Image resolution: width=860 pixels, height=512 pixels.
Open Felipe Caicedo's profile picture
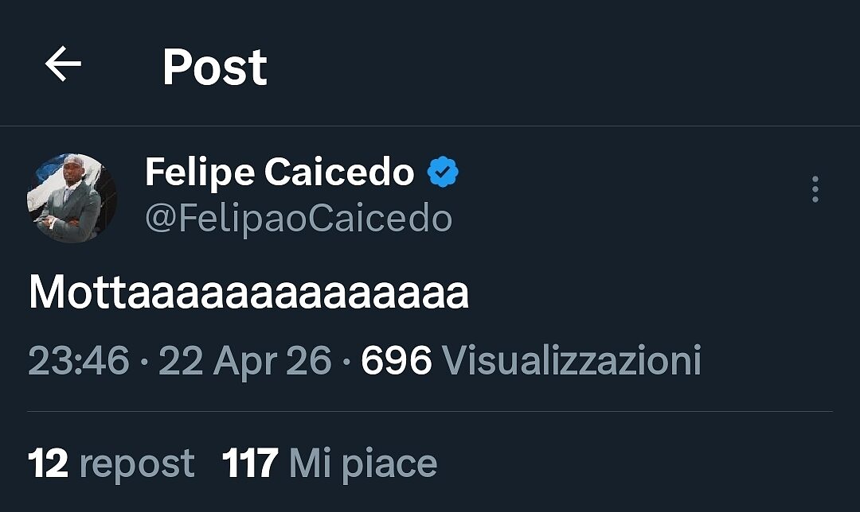(72, 198)
